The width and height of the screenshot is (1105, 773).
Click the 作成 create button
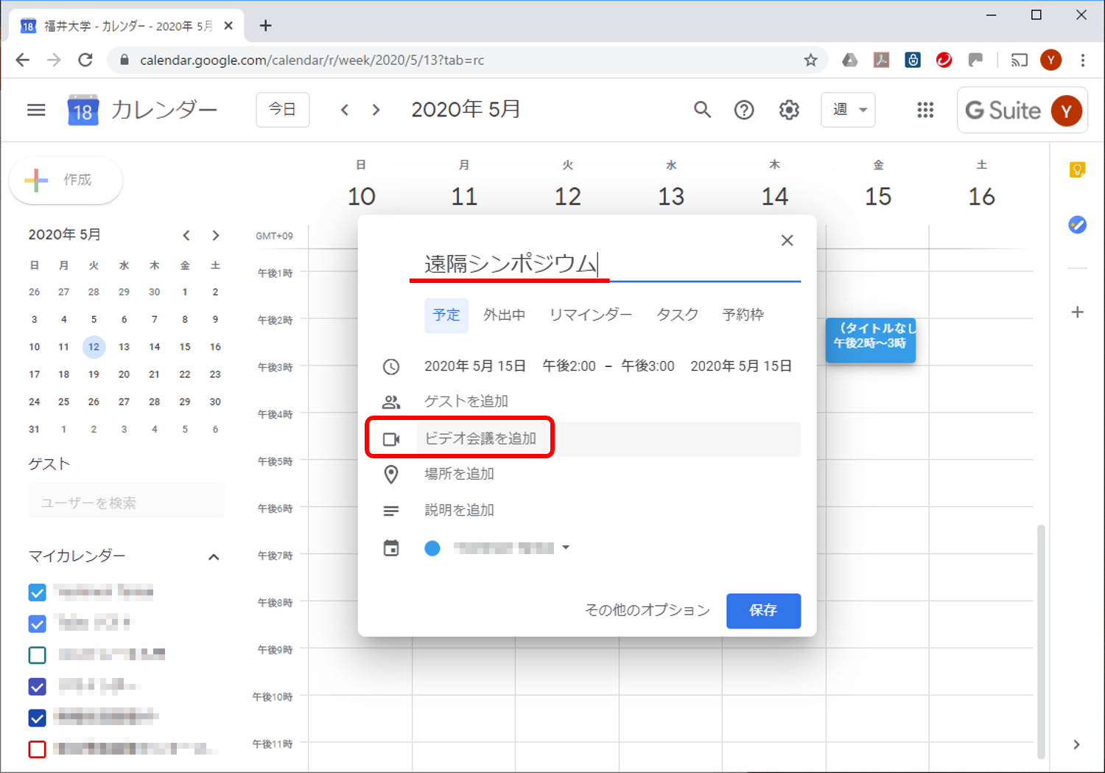click(66, 180)
